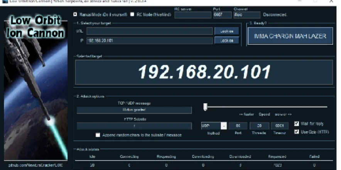Click the Idle count value 20

(x=92, y=165)
